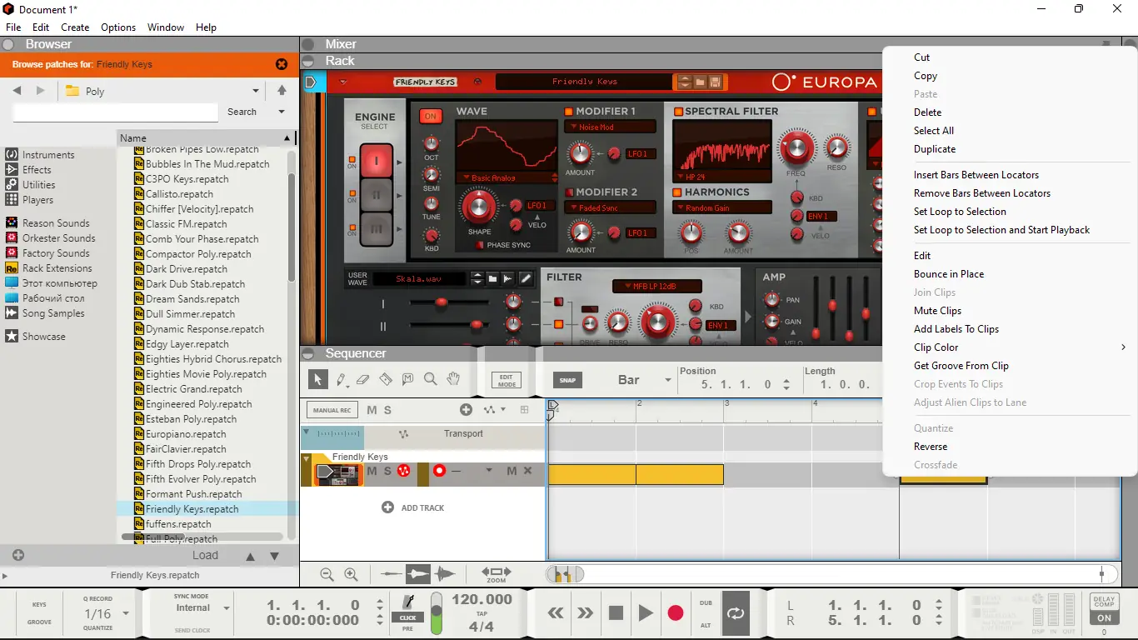Open the Create menu
The width and height of the screenshot is (1138, 640).
pyautogui.click(x=75, y=27)
